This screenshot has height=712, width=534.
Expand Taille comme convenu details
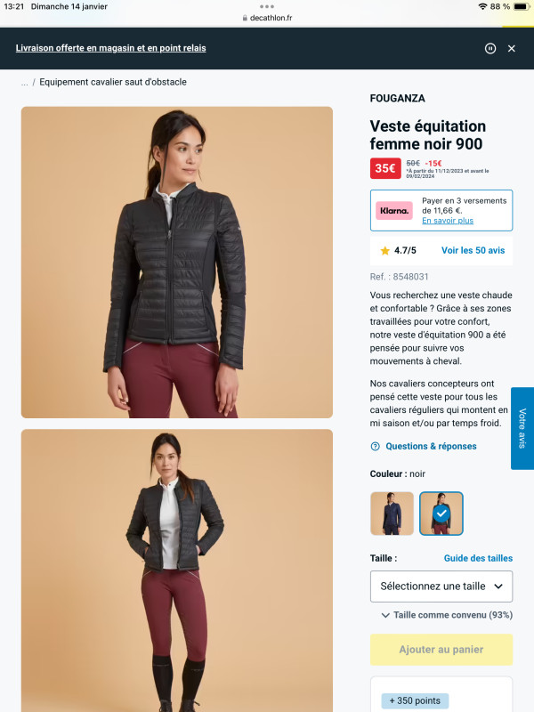coord(447,615)
